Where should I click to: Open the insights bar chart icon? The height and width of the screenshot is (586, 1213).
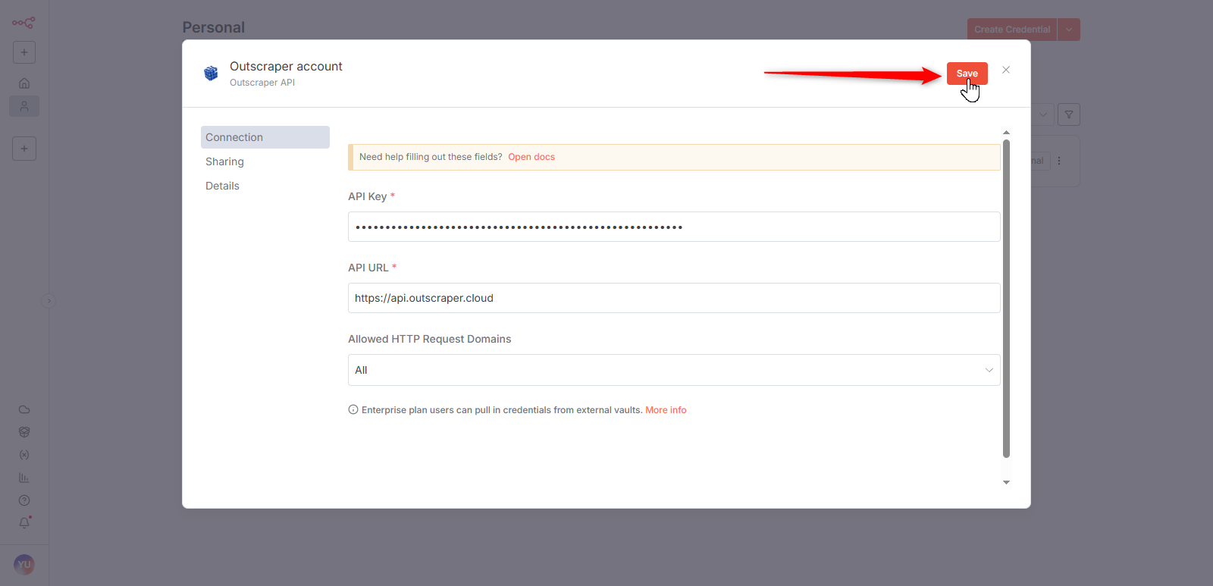tap(24, 478)
